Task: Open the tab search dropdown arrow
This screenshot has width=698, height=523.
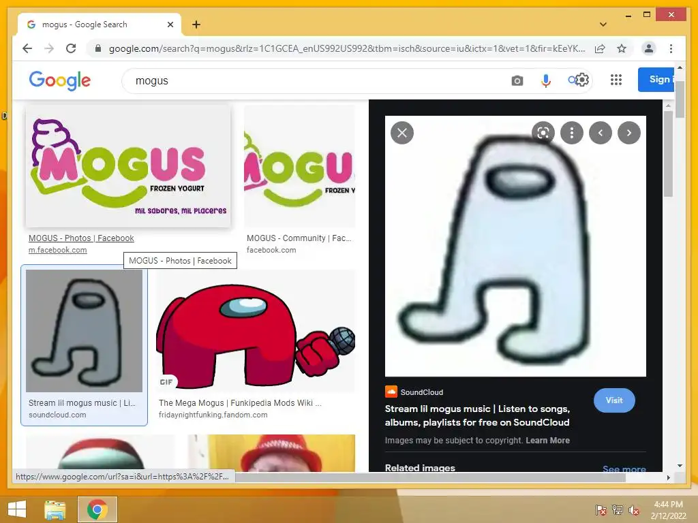Action: click(x=603, y=25)
